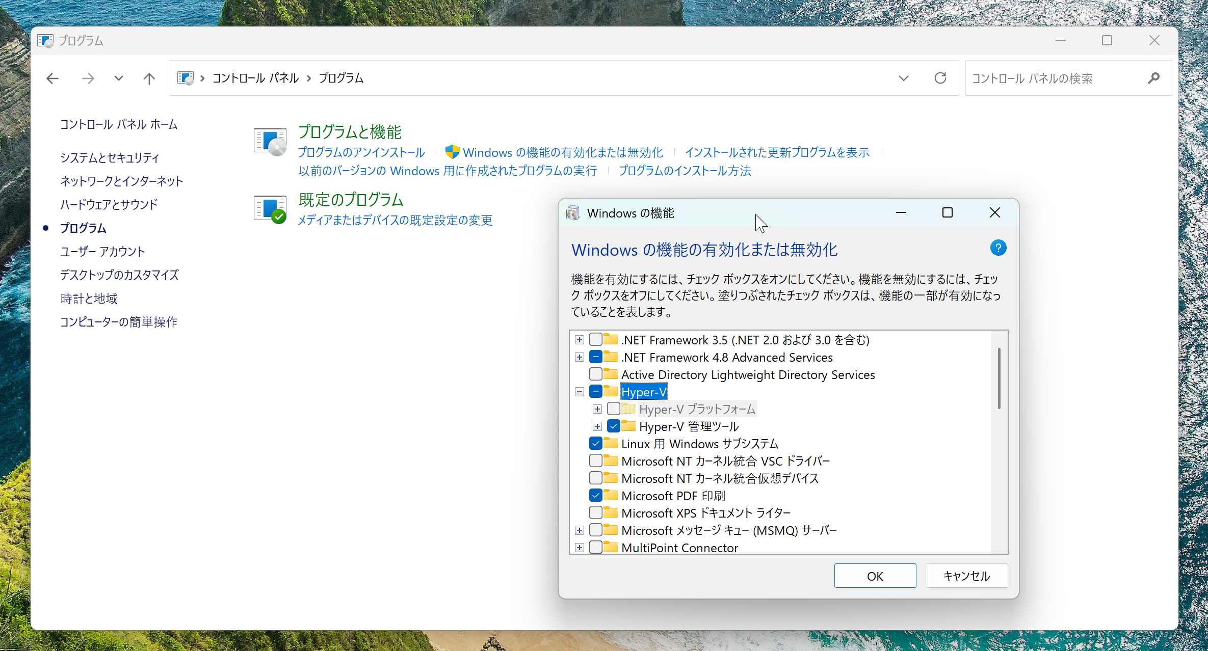Expand the Hyper-V 管理ツール node
The height and width of the screenshot is (651, 1208).
pos(597,426)
